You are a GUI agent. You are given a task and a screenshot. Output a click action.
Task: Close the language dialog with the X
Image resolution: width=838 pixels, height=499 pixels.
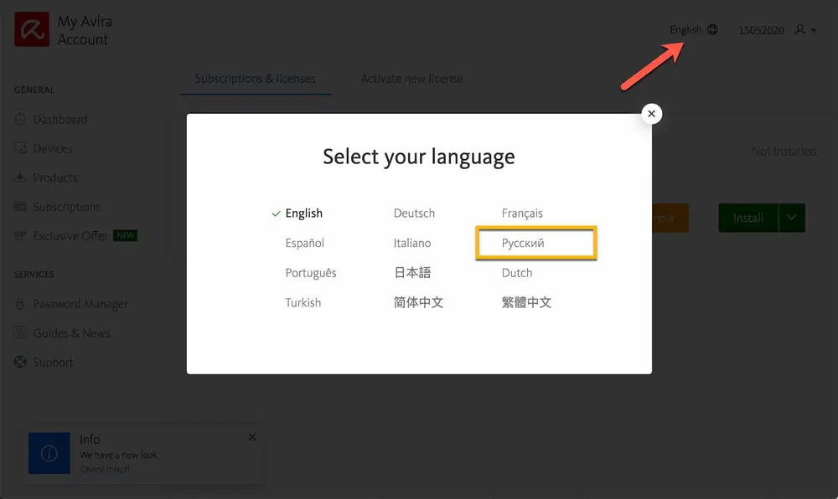651,114
